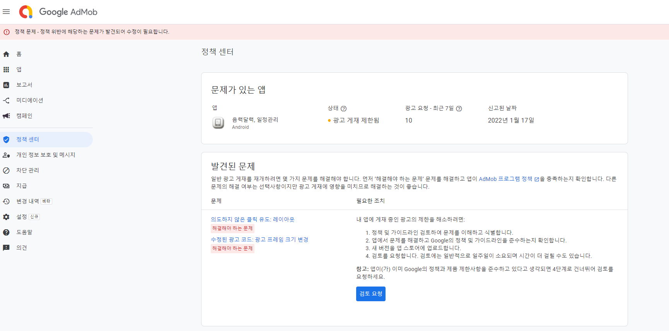The image size is (669, 331).
Task: Click external link icon after AdMob 프로그램 정책
Action: pos(537,179)
